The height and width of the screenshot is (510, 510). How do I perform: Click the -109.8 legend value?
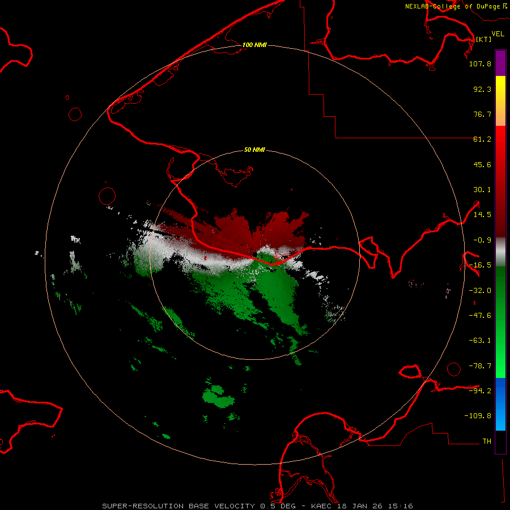pyautogui.click(x=478, y=416)
